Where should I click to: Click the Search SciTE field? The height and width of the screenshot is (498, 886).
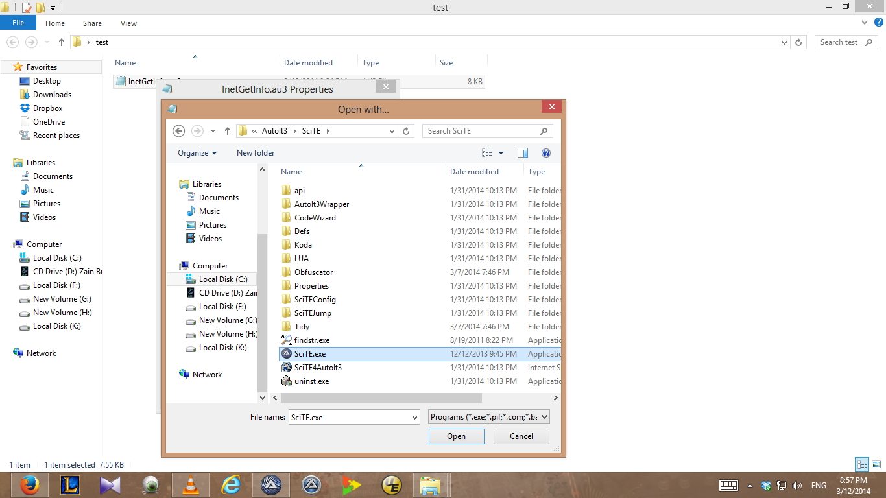pyautogui.click(x=488, y=131)
